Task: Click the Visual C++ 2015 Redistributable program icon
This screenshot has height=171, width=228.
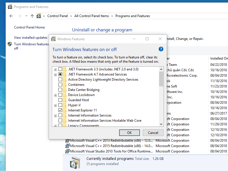Action: (67, 146)
